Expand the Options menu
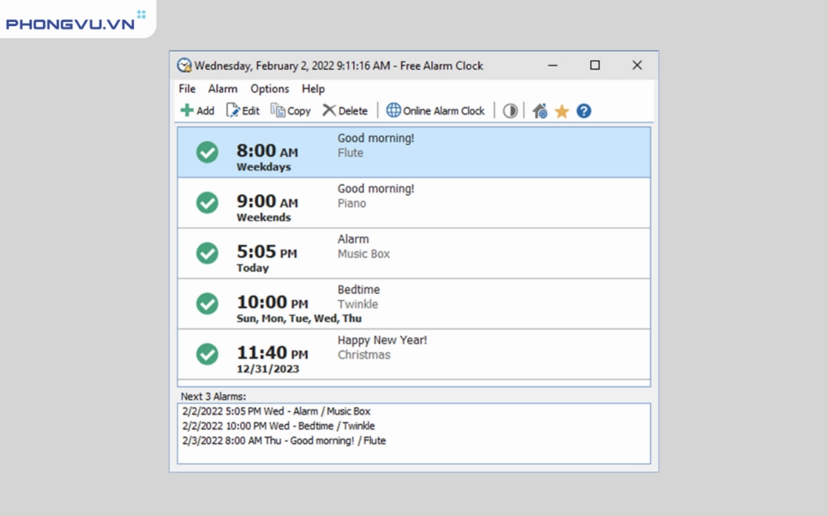 pyautogui.click(x=270, y=88)
